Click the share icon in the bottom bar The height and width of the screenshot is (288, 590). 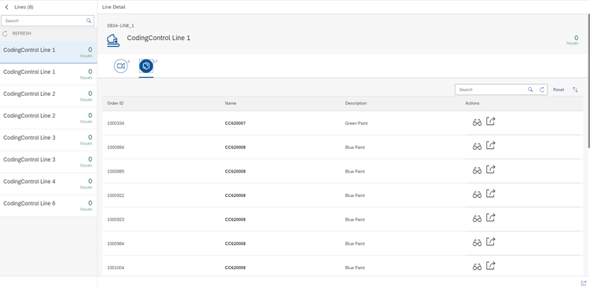584,283
